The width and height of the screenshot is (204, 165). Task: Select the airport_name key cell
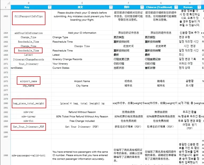(29, 81)
